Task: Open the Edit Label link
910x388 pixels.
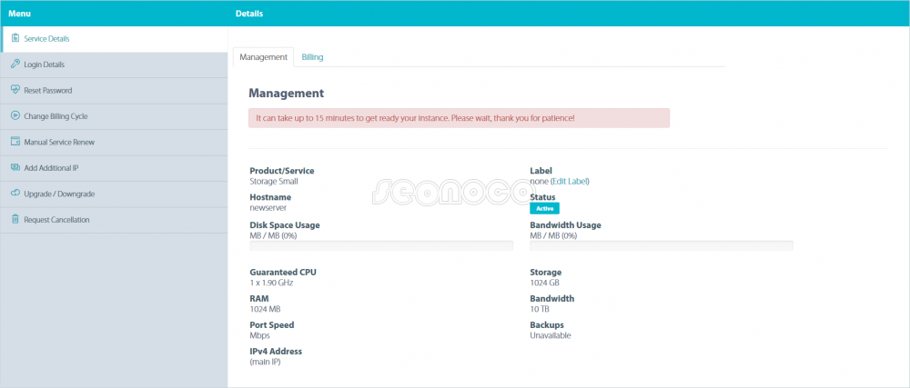Action: point(570,181)
